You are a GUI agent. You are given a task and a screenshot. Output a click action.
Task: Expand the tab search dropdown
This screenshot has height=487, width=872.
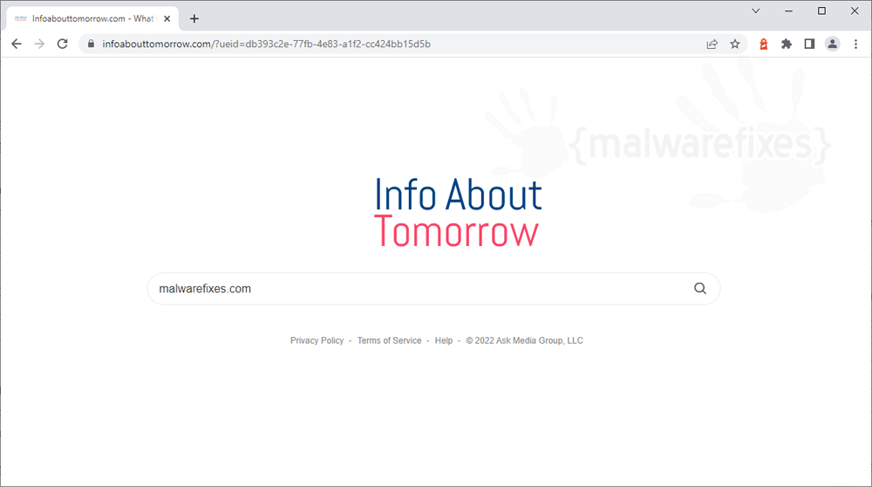point(756,11)
